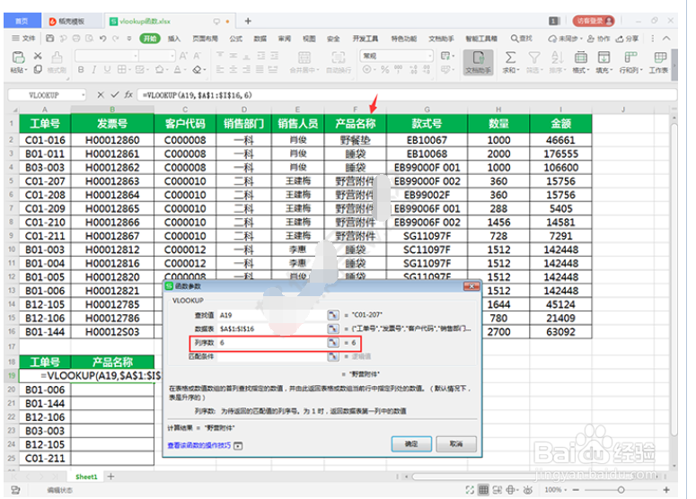Click the Redo arrow icon
The width and height of the screenshot is (696, 499).
[x=116, y=39]
